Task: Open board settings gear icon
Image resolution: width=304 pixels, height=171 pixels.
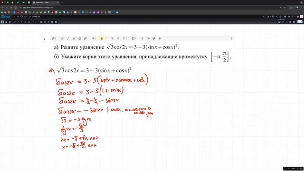Action: pyautogui.click(x=281, y=17)
